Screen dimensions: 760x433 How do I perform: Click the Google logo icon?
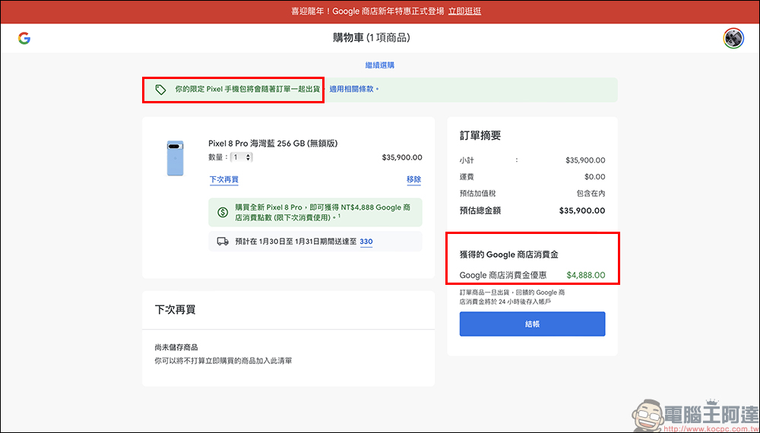click(x=24, y=38)
